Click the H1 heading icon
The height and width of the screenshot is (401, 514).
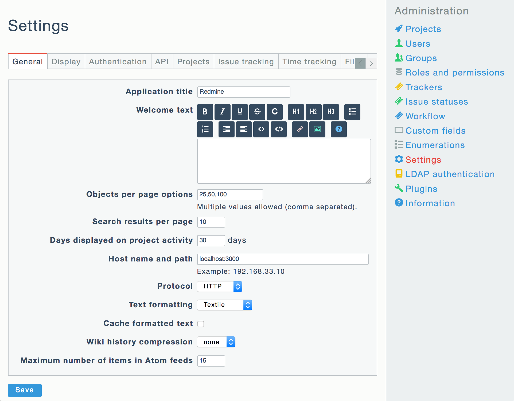click(x=296, y=111)
